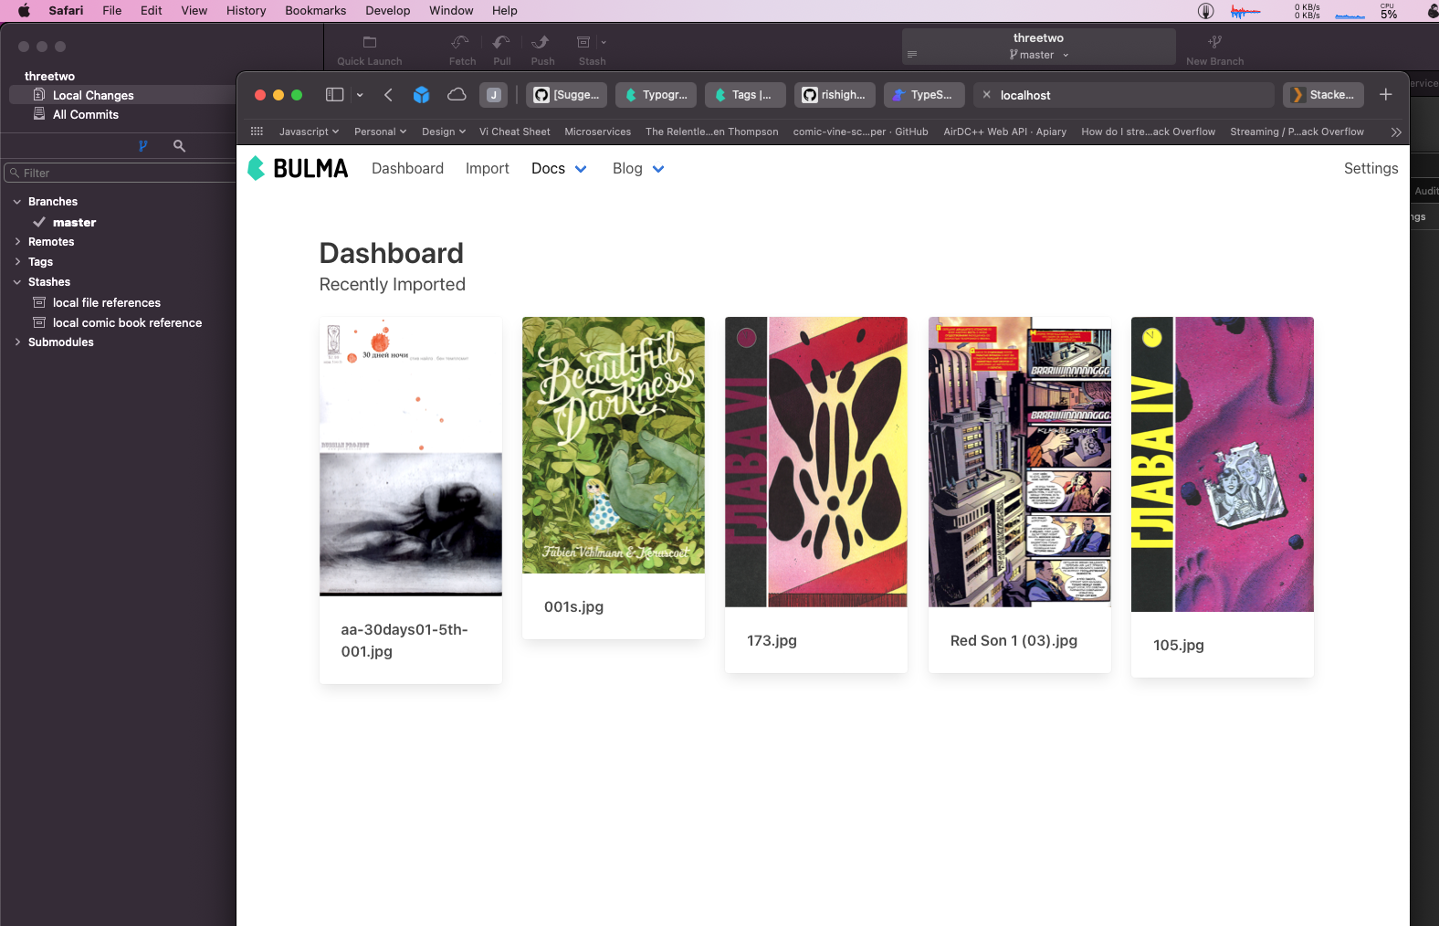Click the New Branch icon

tap(1214, 43)
